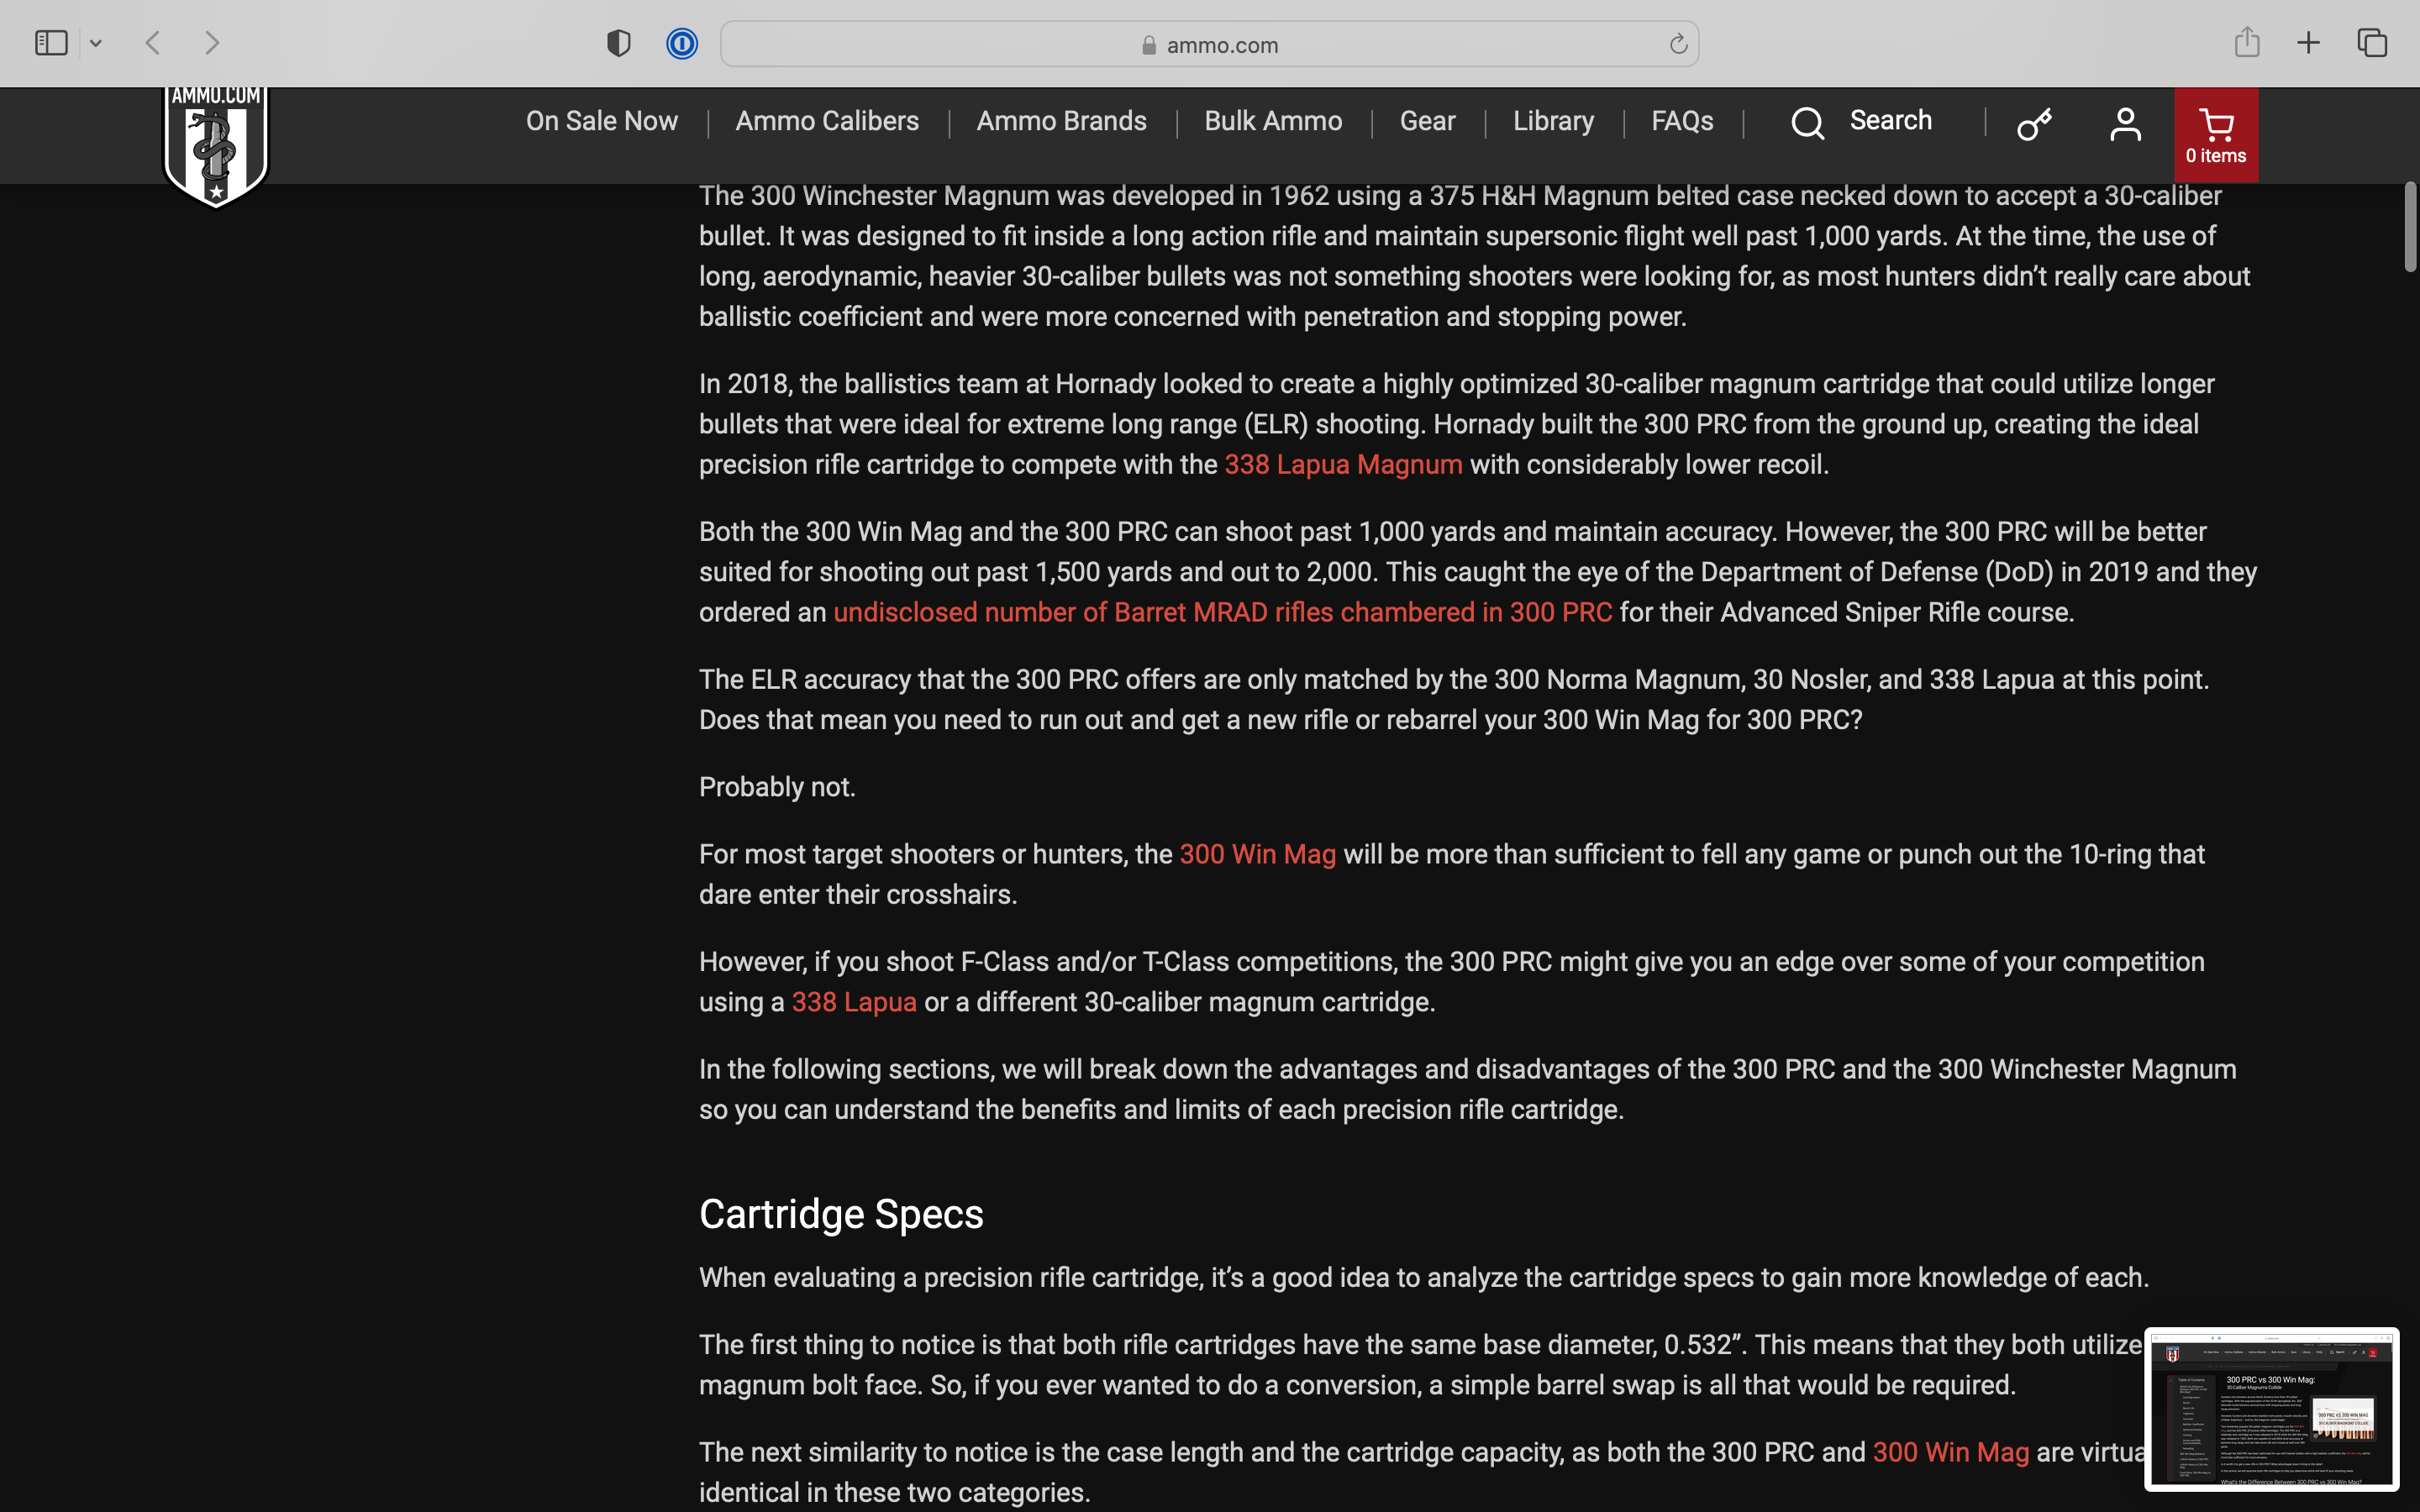
Task: Follow the 338 Lapua link after 'using a'
Action: click(854, 1002)
